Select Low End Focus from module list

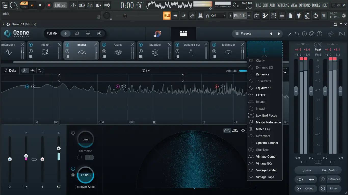(266, 115)
